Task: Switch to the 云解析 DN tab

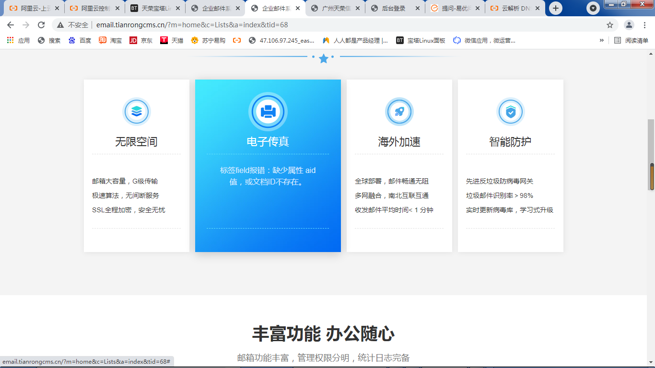Action: point(515,8)
